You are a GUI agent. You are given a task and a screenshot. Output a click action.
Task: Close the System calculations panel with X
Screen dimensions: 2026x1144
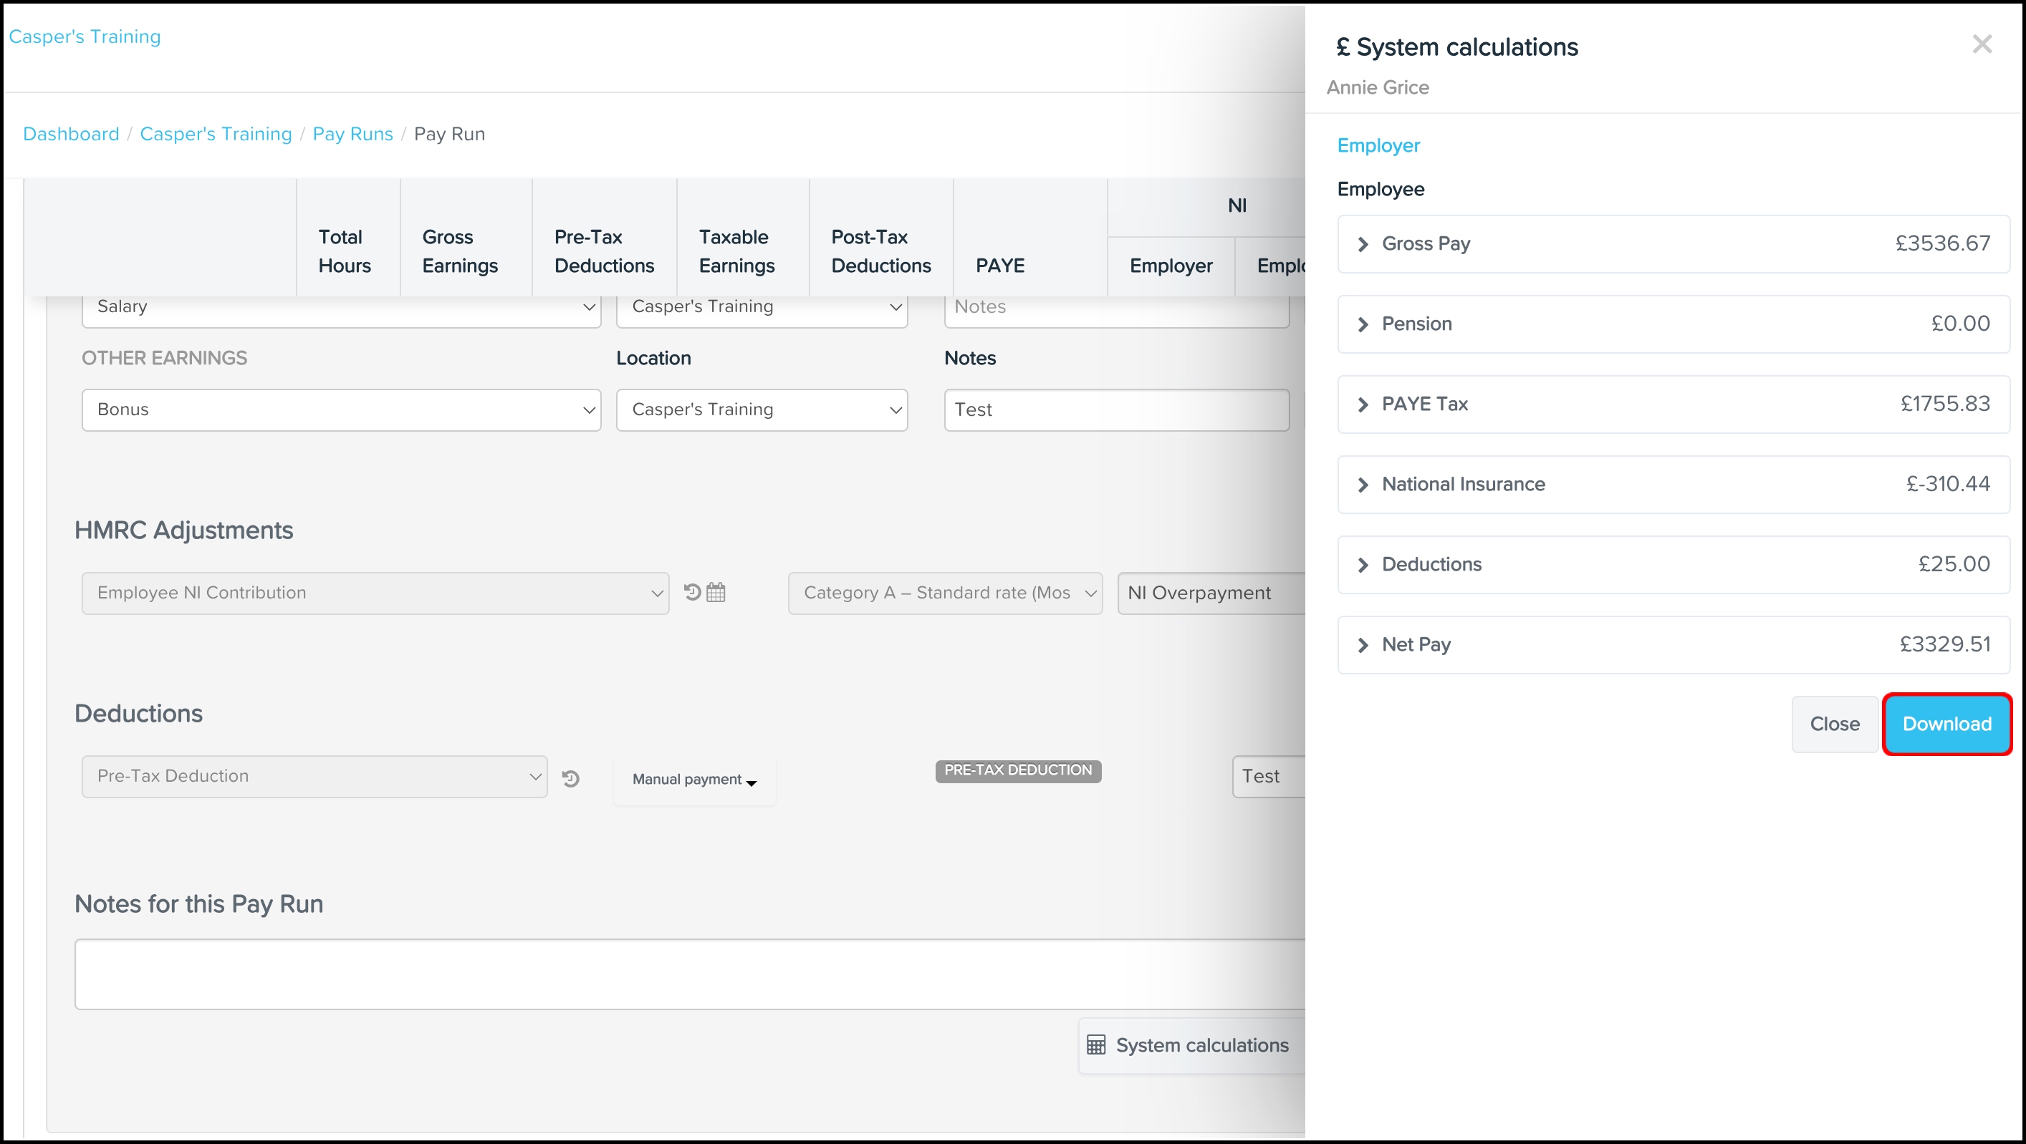(x=1982, y=44)
